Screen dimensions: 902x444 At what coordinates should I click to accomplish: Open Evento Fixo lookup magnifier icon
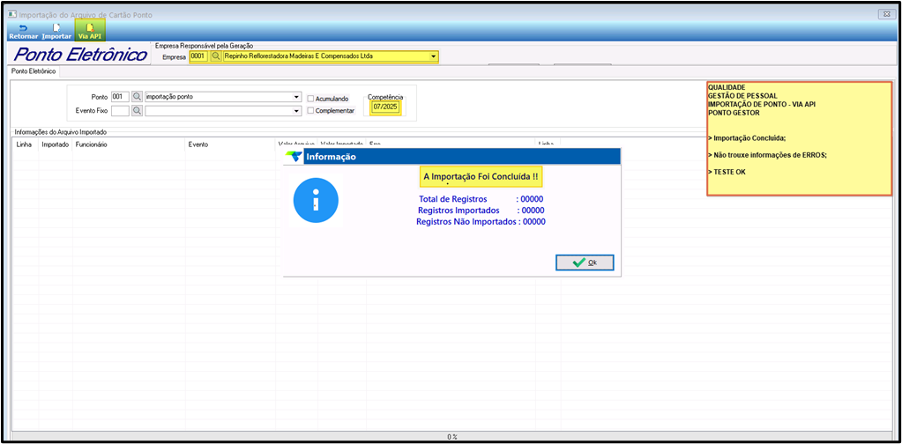[137, 110]
